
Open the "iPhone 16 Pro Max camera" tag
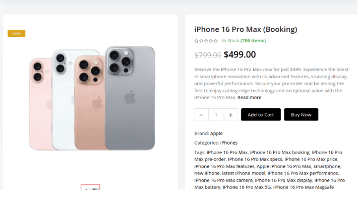tap(223, 180)
